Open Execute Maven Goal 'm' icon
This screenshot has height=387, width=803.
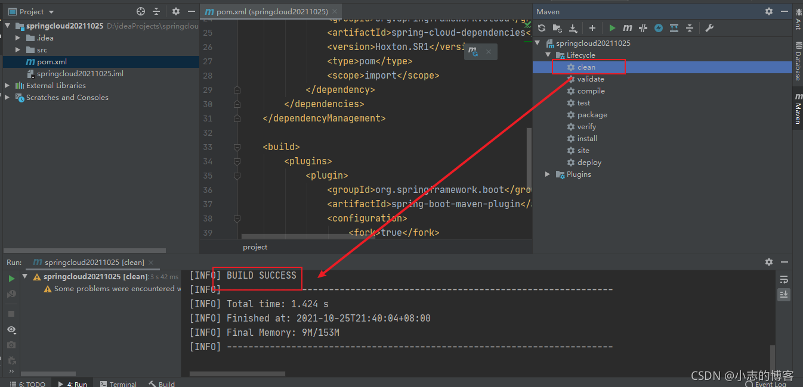point(628,28)
